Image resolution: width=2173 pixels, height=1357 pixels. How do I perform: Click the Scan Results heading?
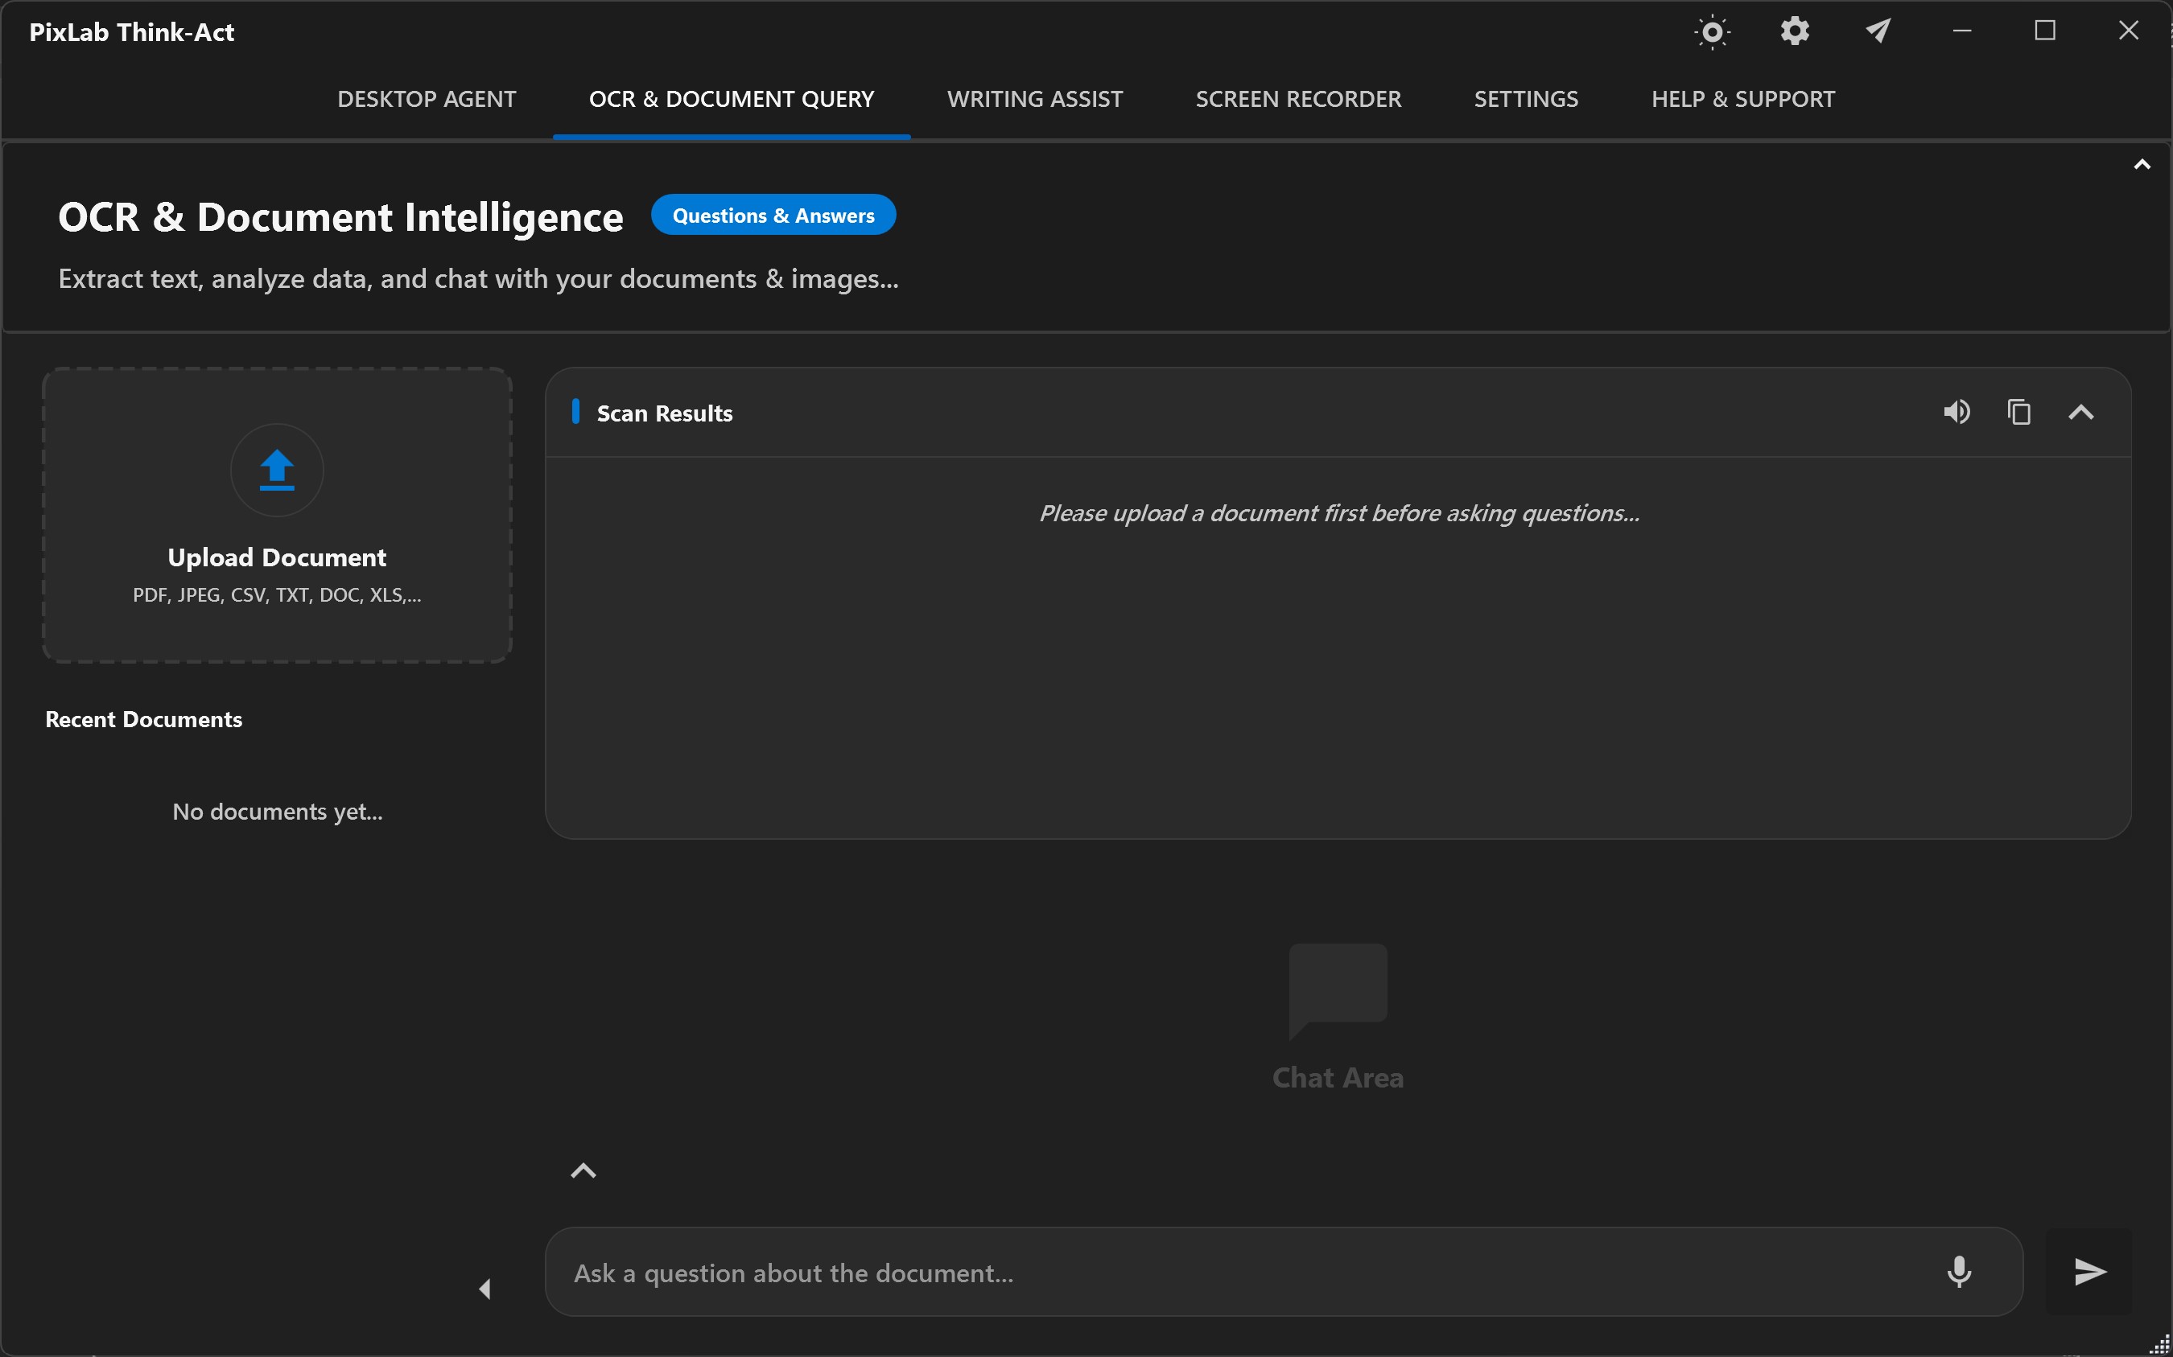665,413
